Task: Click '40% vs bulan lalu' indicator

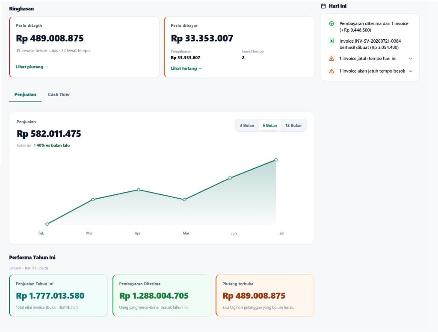Action: (52, 145)
